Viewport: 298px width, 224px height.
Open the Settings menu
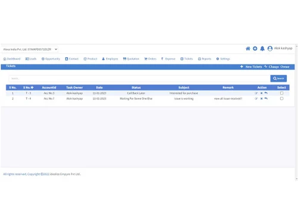click(223, 59)
